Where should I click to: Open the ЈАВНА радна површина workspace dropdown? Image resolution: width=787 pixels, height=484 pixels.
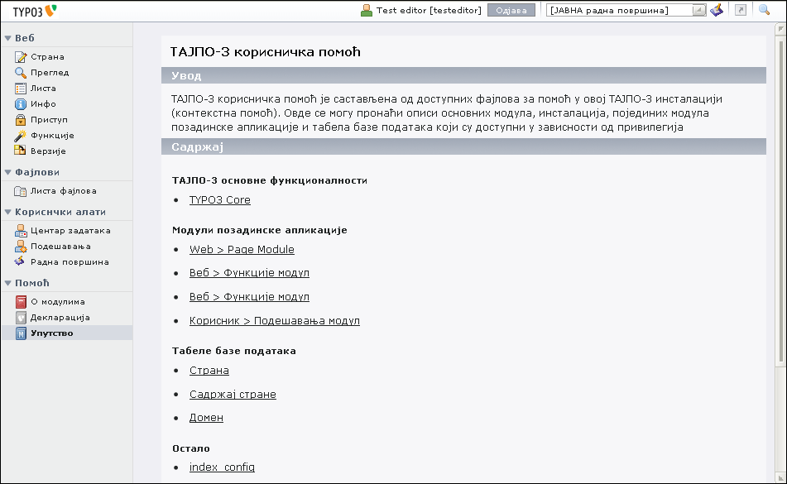[x=626, y=11]
